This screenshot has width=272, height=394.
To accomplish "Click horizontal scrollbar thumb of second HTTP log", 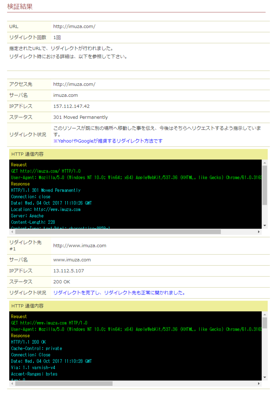I will [x=64, y=383].
